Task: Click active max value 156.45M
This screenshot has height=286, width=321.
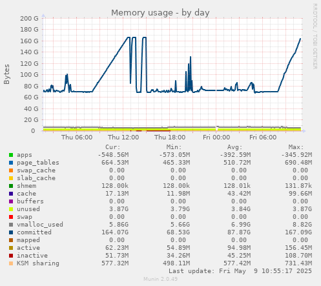Action: pos(298,248)
